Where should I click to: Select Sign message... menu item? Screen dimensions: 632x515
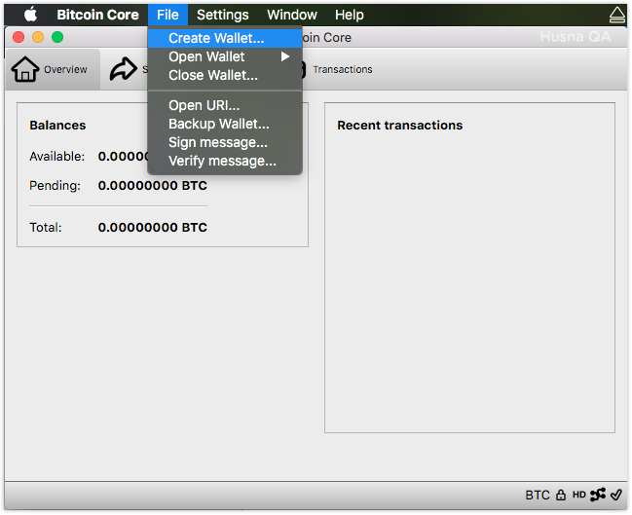(x=225, y=142)
